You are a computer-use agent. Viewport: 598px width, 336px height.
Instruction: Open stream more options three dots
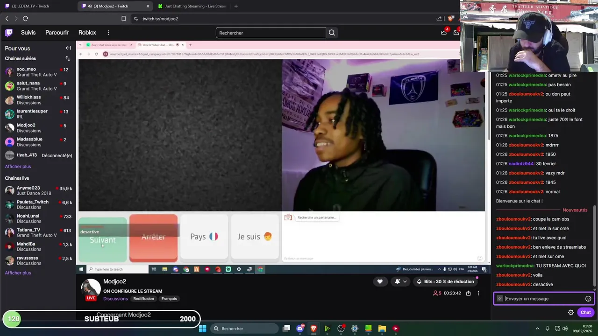point(478,293)
